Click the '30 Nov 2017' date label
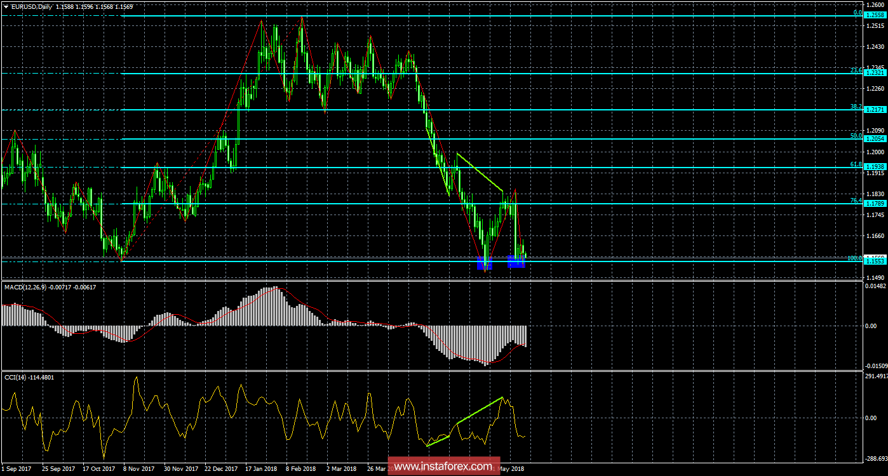This screenshot has width=888, height=476. (x=181, y=469)
